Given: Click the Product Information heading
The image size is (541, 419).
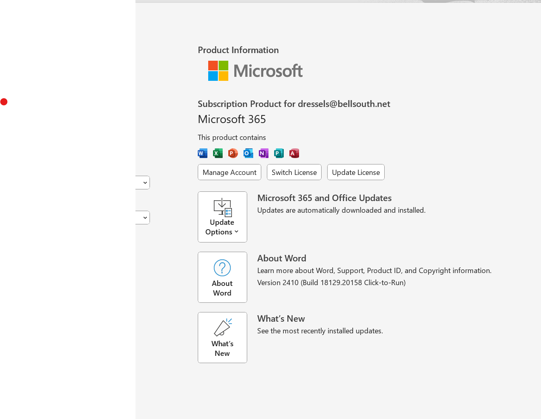Looking at the screenshot, I should click(x=238, y=50).
